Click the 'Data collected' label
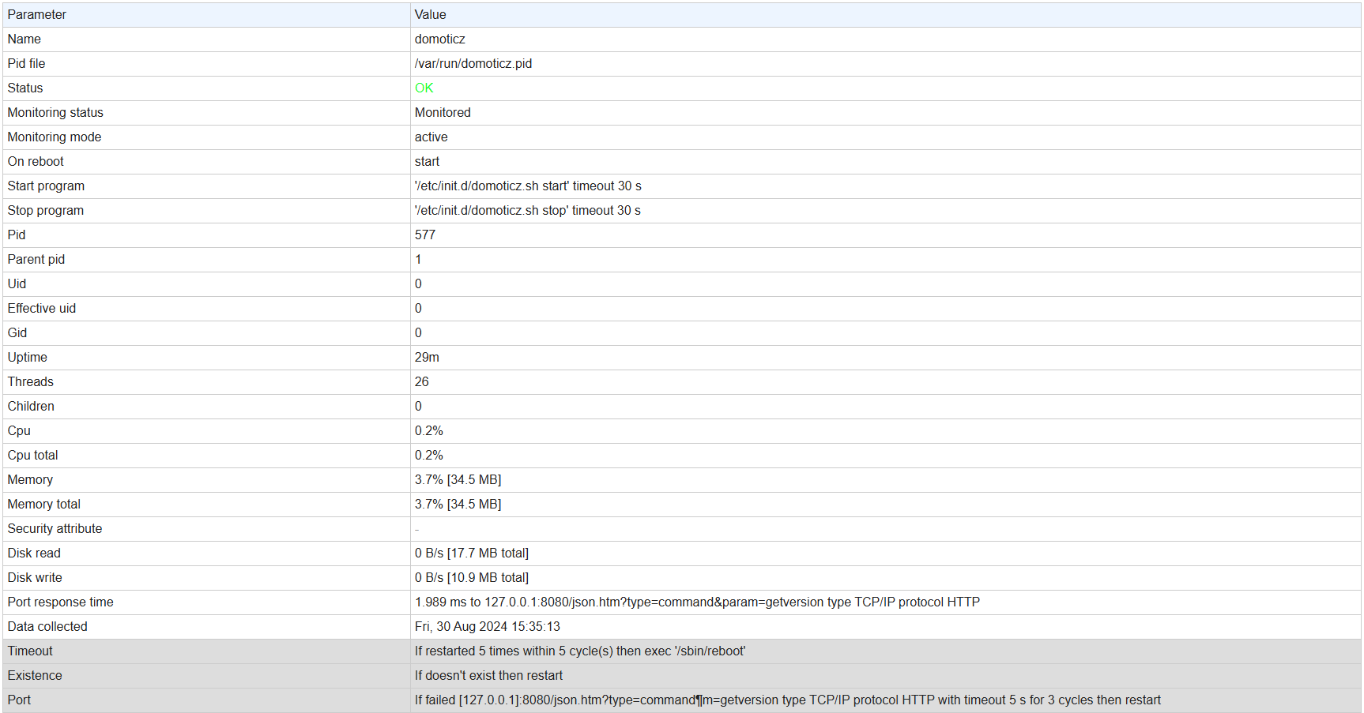Screen dimensions: 1364x713 (47, 627)
